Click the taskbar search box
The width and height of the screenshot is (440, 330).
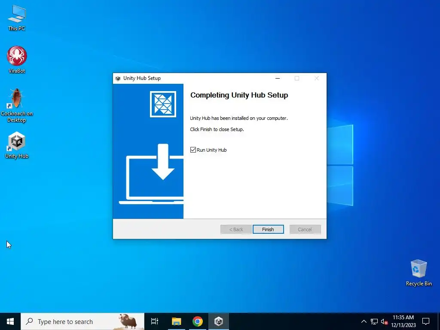click(x=82, y=321)
